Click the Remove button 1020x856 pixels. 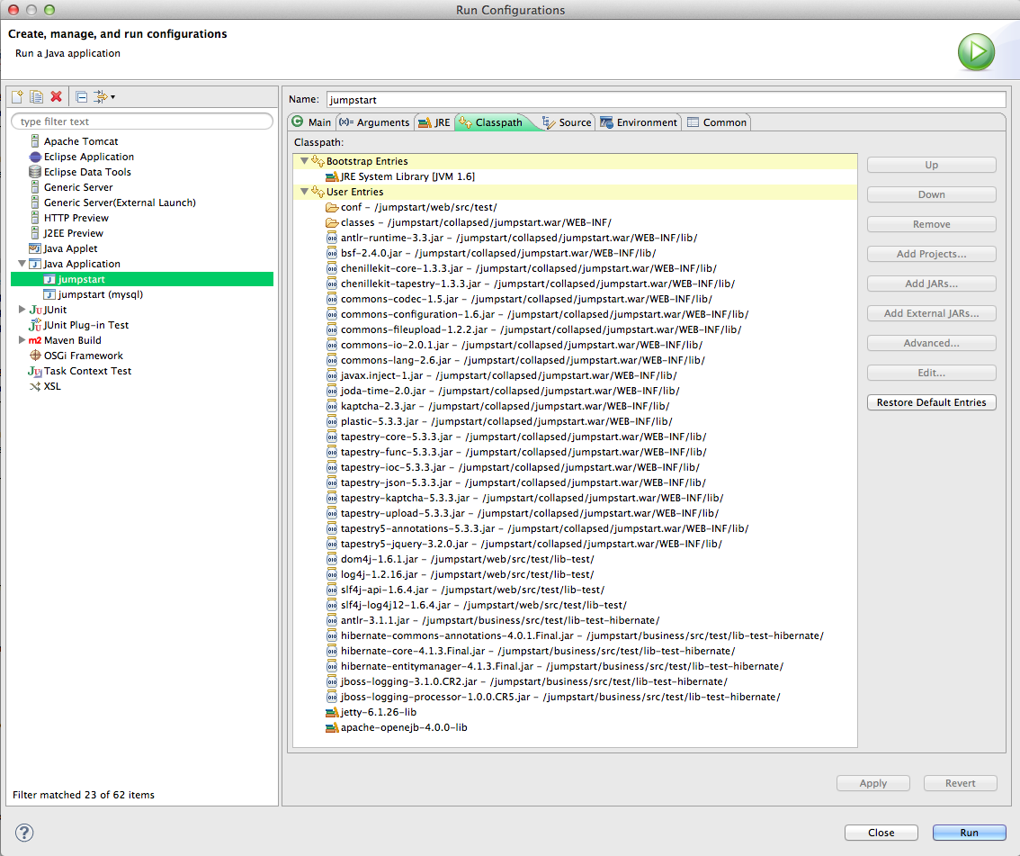coord(932,224)
